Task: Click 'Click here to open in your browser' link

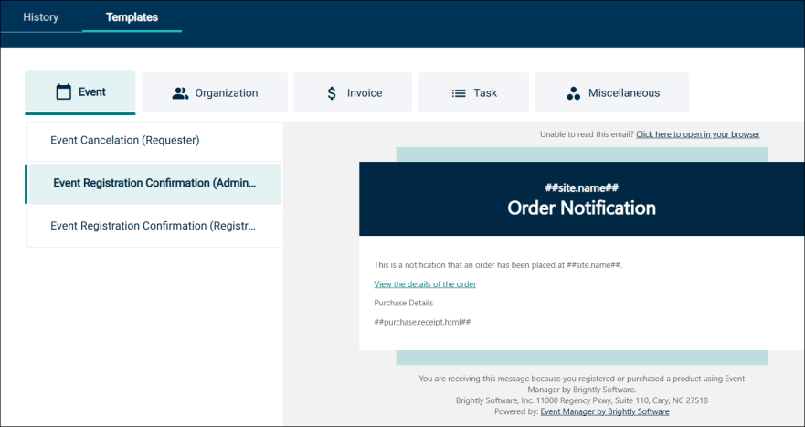Action: point(698,134)
